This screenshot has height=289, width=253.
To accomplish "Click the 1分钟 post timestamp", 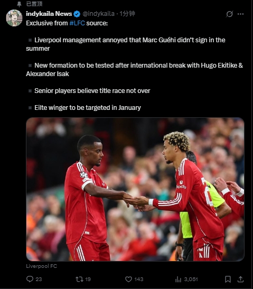I will click(127, 14).
